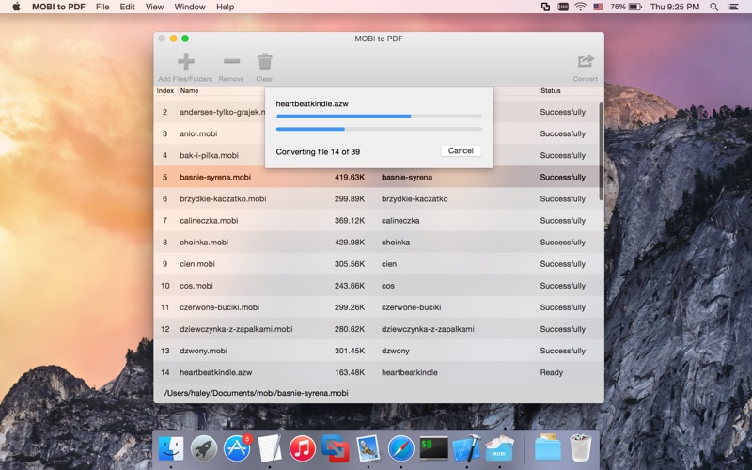The image size is (752, 470).
Task: Click the Status column header
Action: (550, 90)
